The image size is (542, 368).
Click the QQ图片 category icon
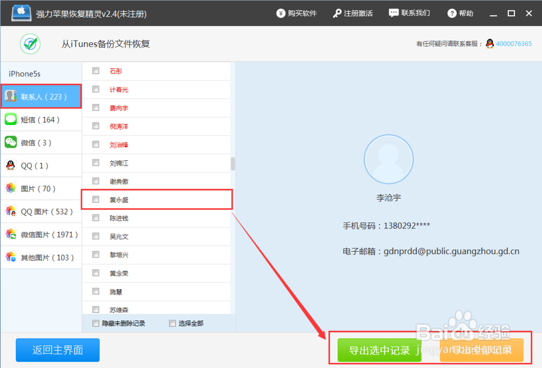tap(11, 211)
